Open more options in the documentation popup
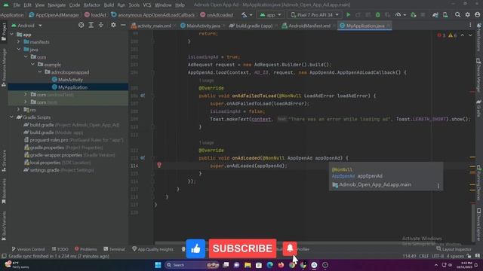 (x=438, y=186)
